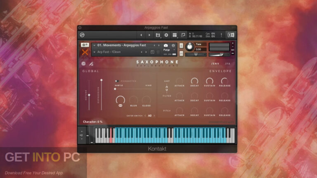Switch to the /FX tab

pyautogui.click(x=228, y=63)
